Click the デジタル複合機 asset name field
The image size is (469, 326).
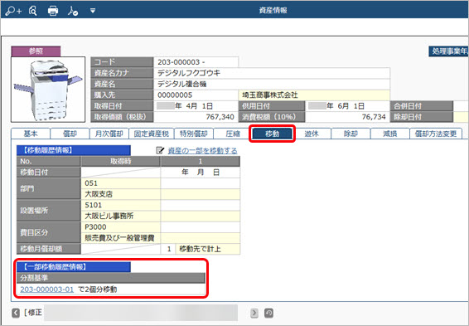[272, 84]
